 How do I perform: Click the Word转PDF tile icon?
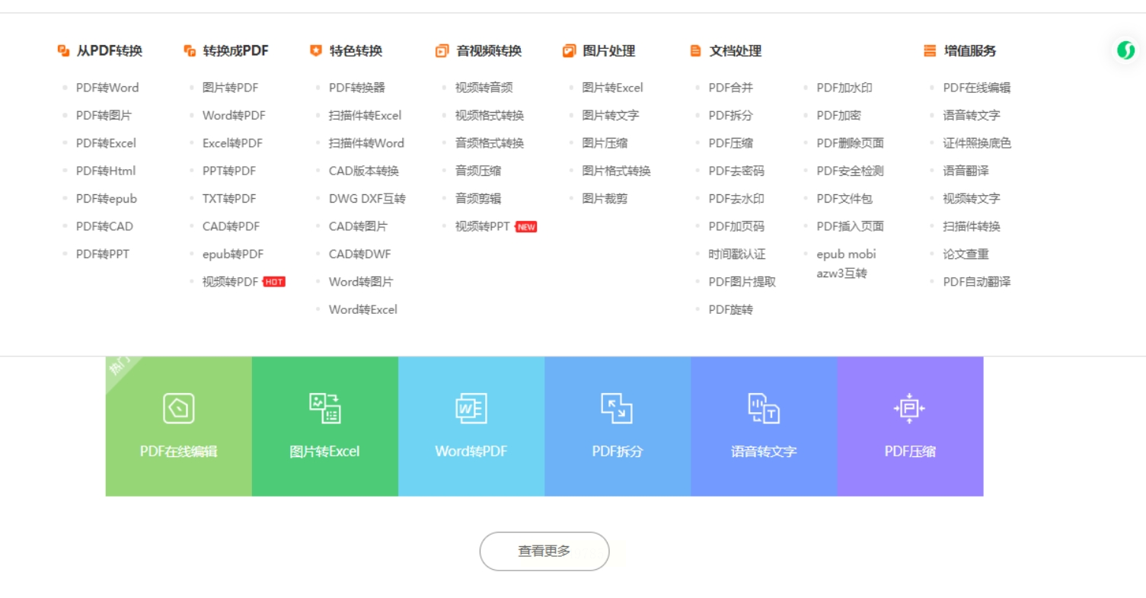point(471,408)
